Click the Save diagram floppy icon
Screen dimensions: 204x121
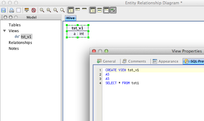point(3,10)
